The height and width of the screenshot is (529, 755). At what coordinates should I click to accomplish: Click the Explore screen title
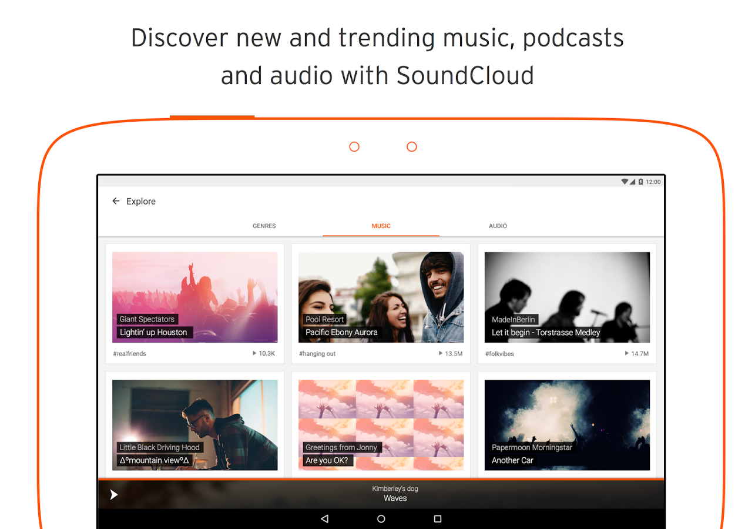(141, 201)
